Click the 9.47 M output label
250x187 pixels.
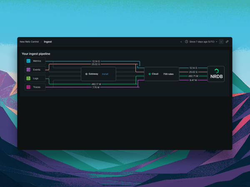(x=193, y=80)
